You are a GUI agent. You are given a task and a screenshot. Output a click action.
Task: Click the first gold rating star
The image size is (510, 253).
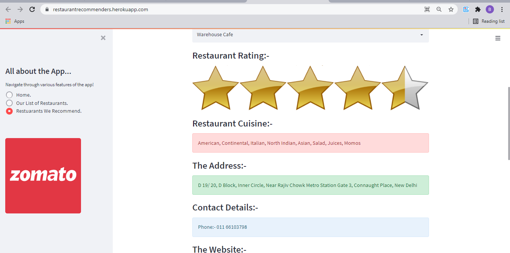point(215,88)
